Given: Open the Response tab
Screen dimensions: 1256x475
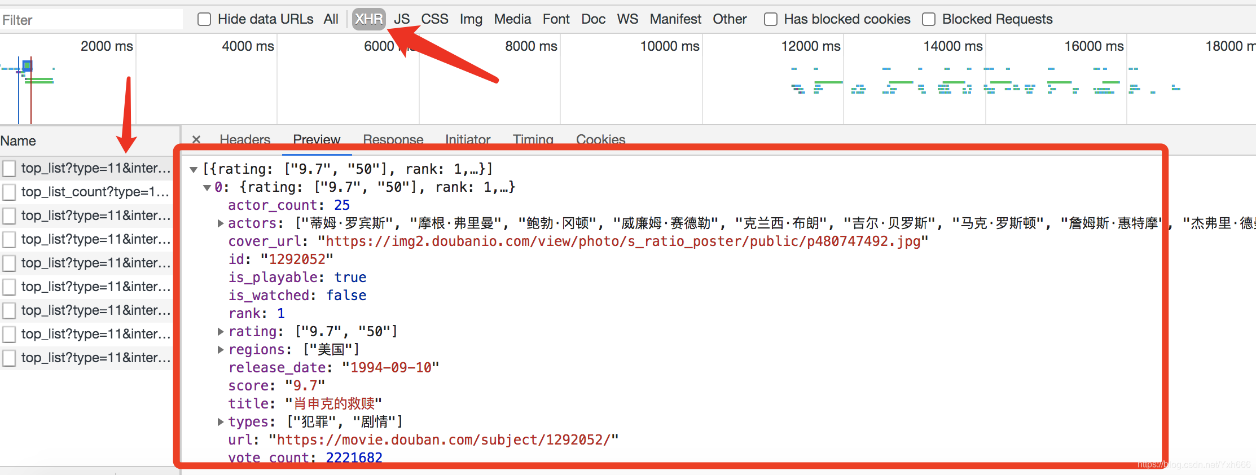Looking at the screenshot, I should coord(393,139).
